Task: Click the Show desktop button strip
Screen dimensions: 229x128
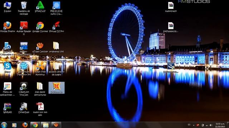Action: (x=228, y=125)
